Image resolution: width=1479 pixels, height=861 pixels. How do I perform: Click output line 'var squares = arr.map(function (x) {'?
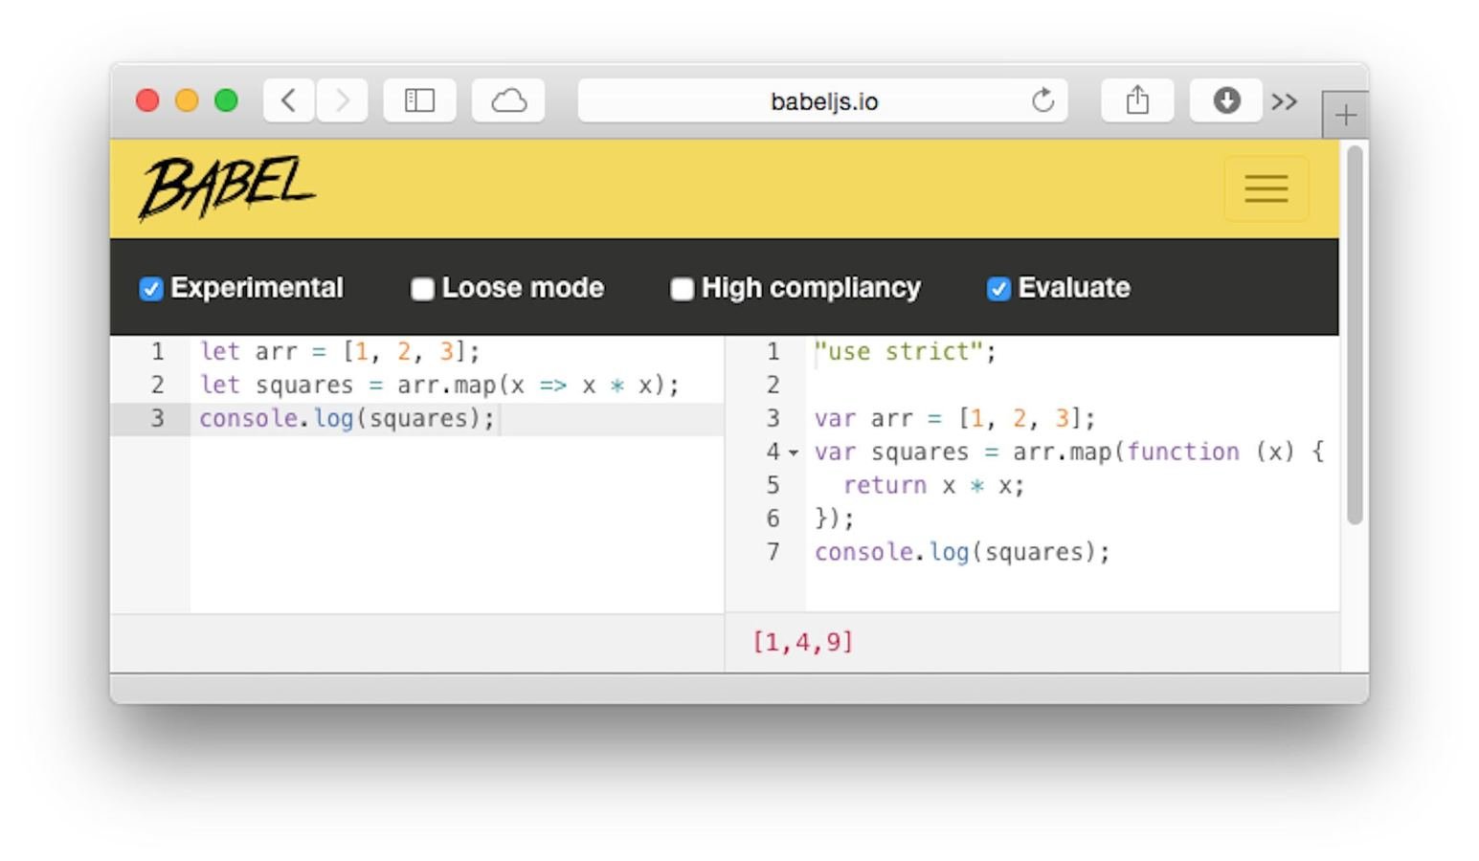[1069, 453]
